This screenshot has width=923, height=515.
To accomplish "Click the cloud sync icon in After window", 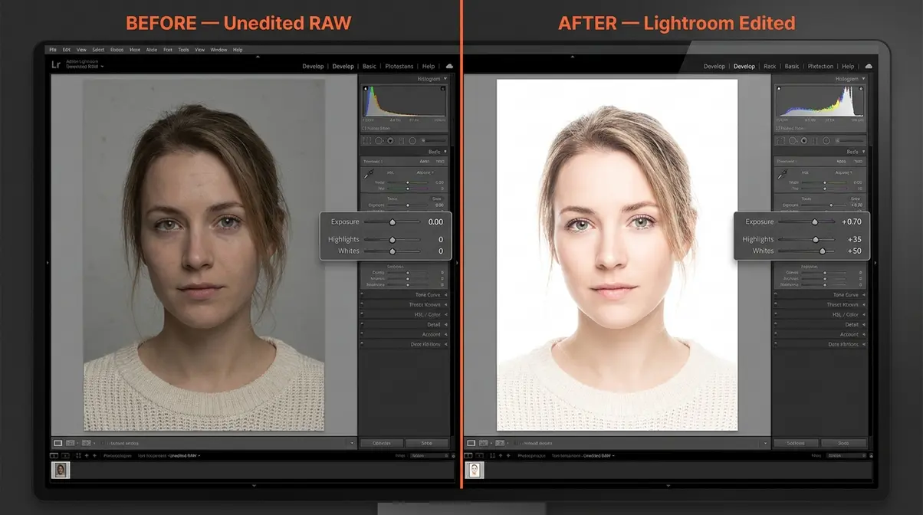I will tap(869, 67).
